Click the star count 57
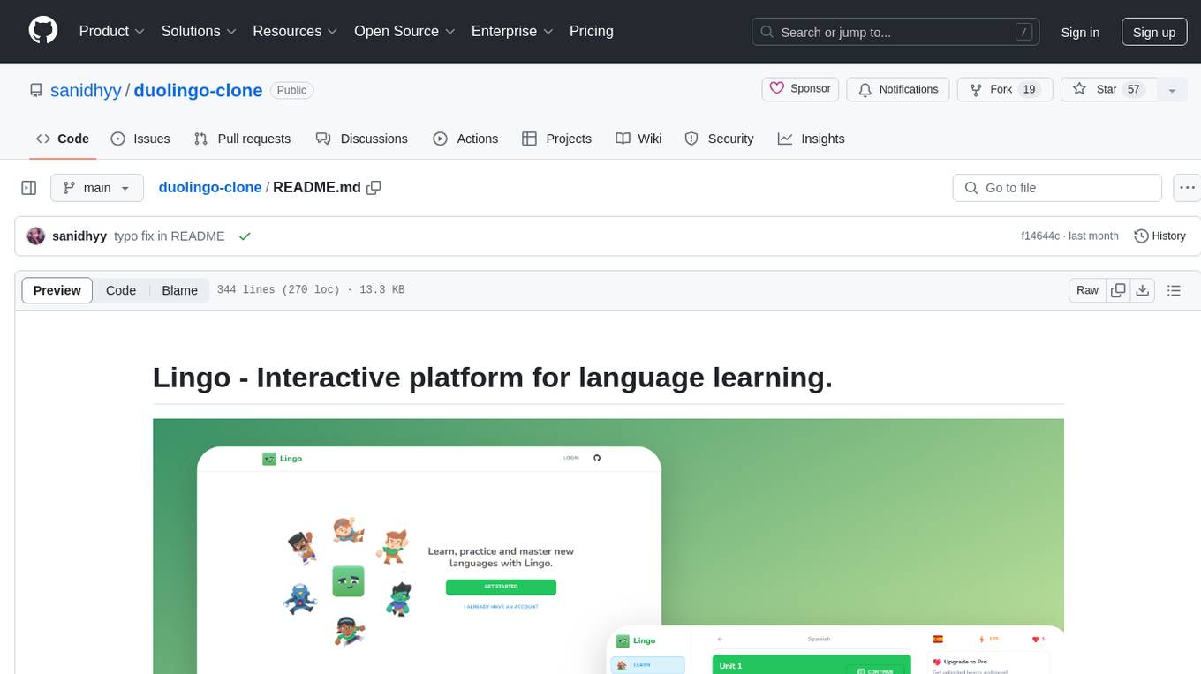This screenshot has width=1201, height=674. (x=1134, y=89)
